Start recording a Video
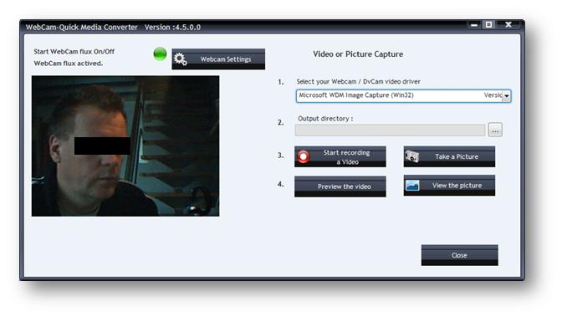 [340, 156]
